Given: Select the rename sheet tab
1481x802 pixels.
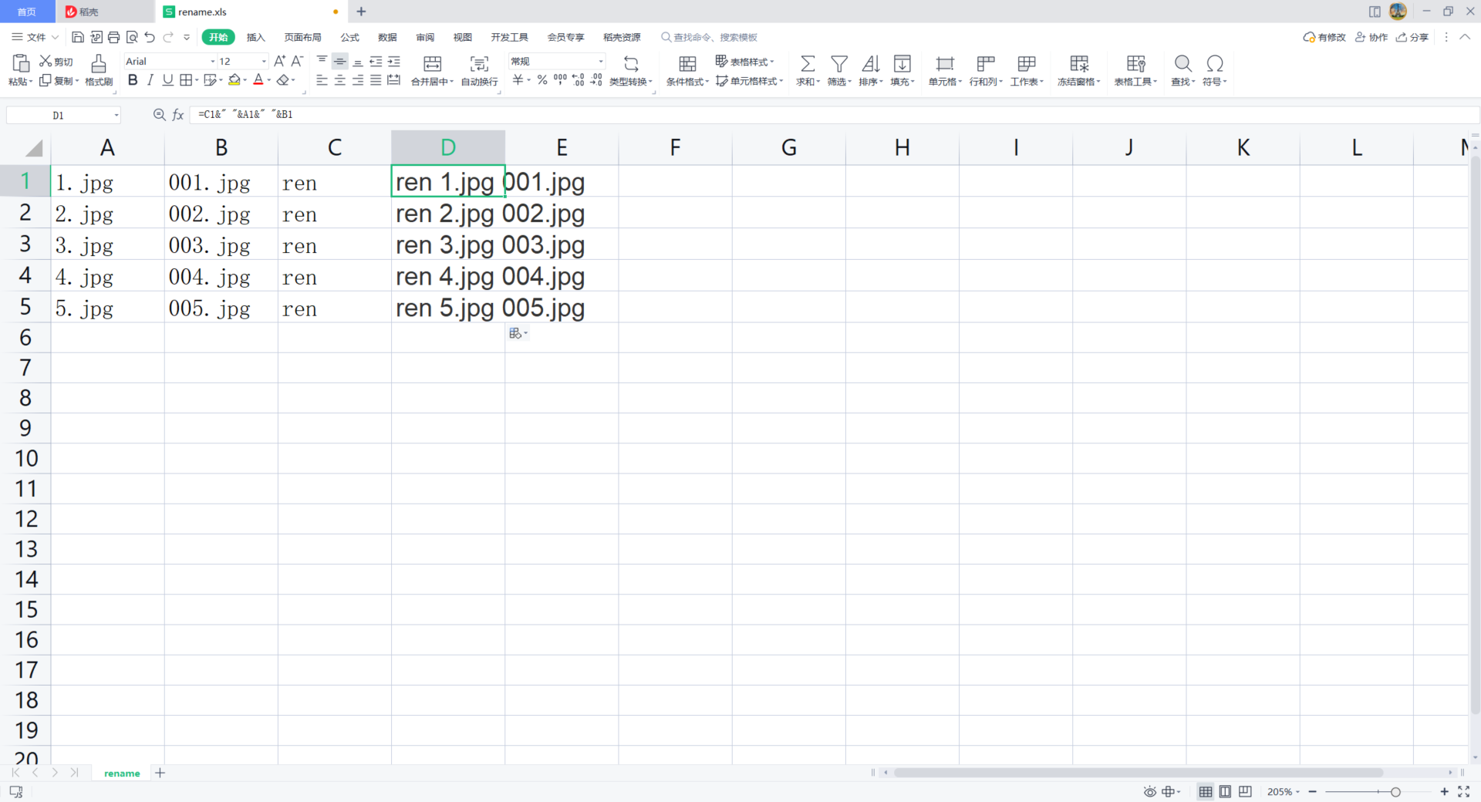Looking at the screenshot, I should pos(122,773).
